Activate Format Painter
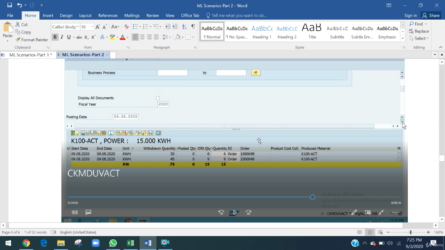 tap(32, 40)
